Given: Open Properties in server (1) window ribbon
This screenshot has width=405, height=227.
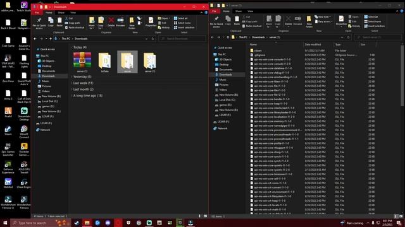Looking at the screenshot, I should point(341,21).
